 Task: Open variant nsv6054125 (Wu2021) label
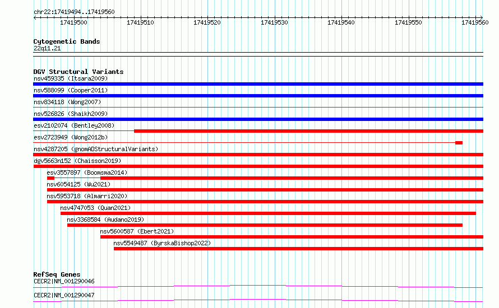pos(78,184)
